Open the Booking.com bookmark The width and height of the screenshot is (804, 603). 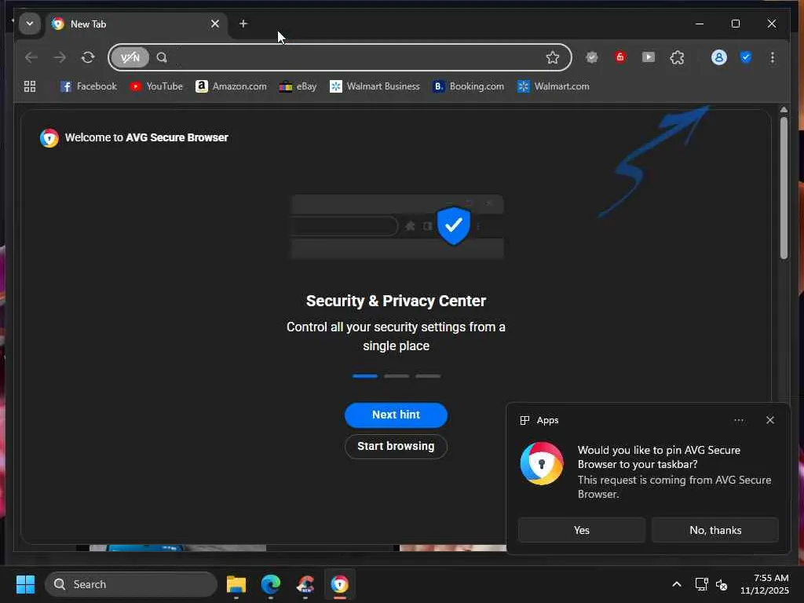(x=469, y=86)
